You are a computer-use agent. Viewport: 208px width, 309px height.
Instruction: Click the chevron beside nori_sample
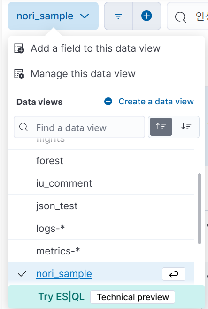click(85, 16)
